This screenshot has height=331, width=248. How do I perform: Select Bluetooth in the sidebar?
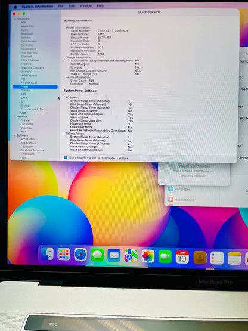pyautogui.click(x=27, y=34)
